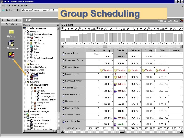Click the Attendance Shortcuts bar button

[x=11, y=20]
